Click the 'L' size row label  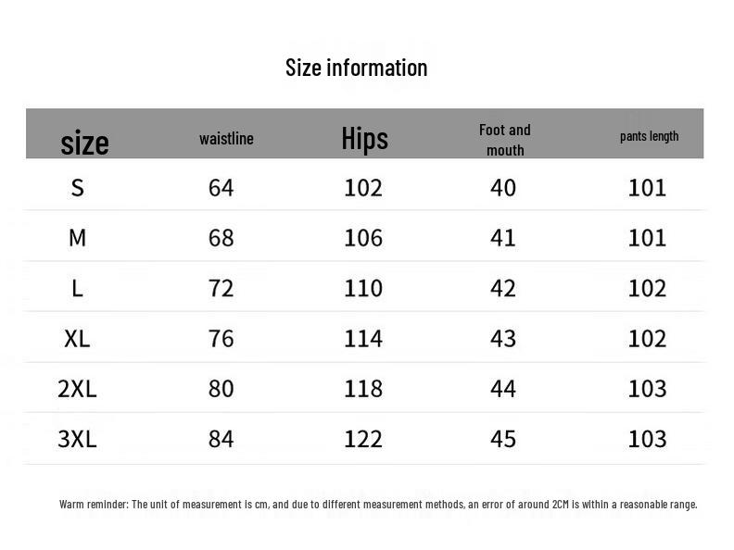[78, 288]
